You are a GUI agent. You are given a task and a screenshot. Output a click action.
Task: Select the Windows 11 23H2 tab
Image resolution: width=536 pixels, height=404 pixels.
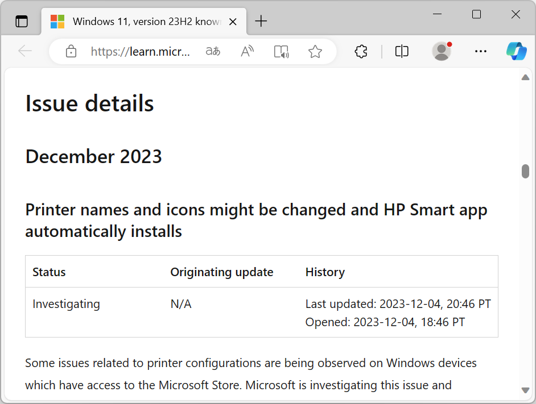tap(137, 22)
